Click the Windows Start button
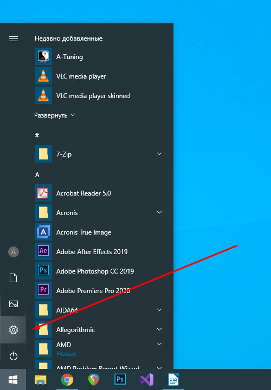Viewport: 271px width, 390px height. point(13,380)
